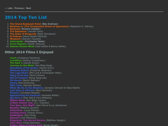Open the Breathe film link
Screen dimensions: 168x126
[x=15, y=108]
